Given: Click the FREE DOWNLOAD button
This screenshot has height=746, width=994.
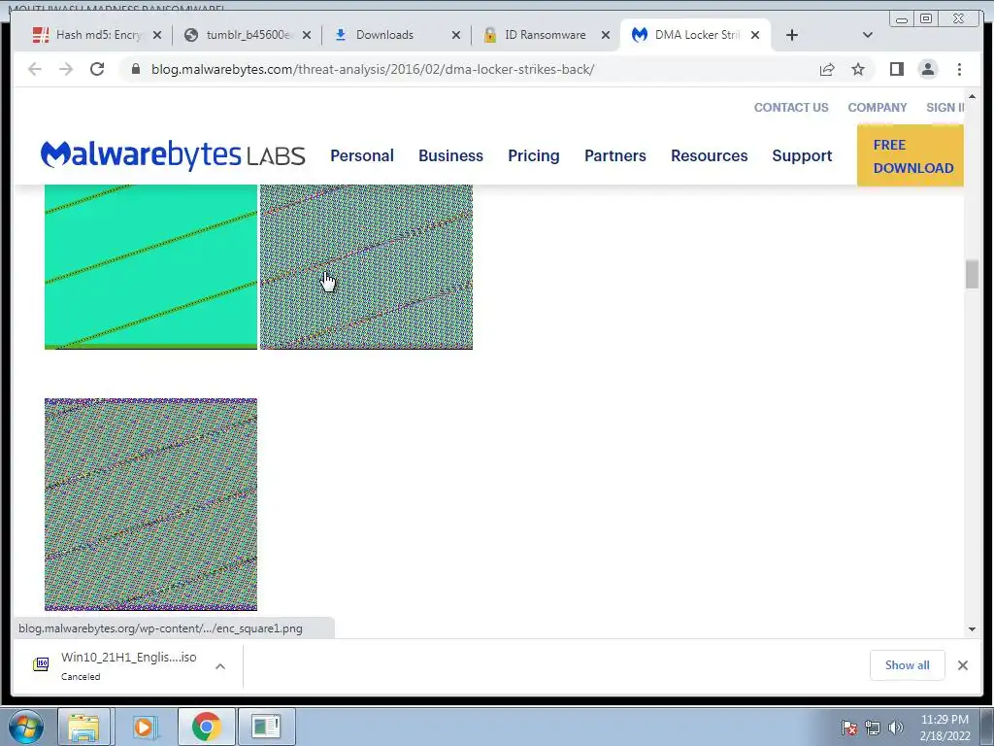Looking at the screenshot, I should pyautogui.click(x=911, y=155).
